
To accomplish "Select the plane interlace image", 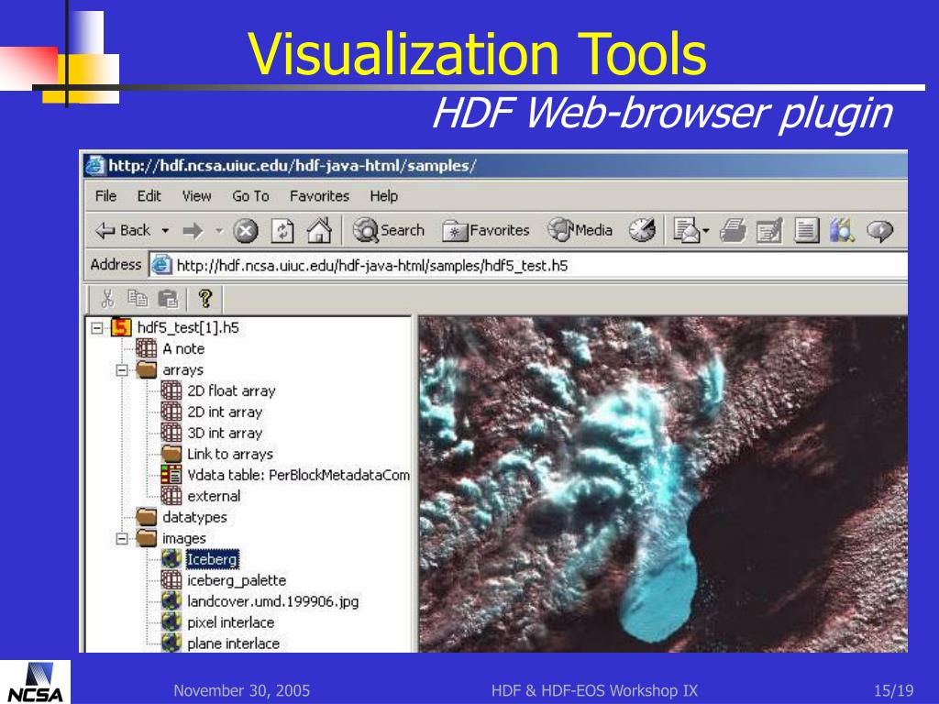I will 233,643.
